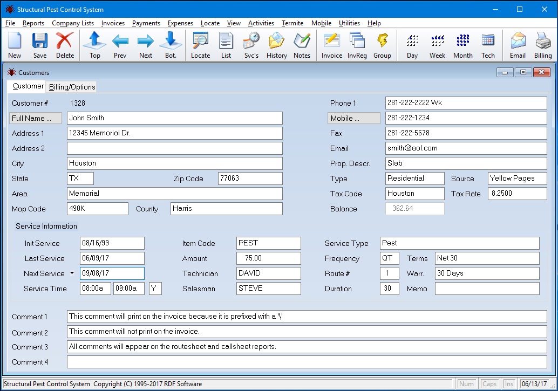Click the empty Comment 4 field
The image size is (558, 391).
[307, 362]
